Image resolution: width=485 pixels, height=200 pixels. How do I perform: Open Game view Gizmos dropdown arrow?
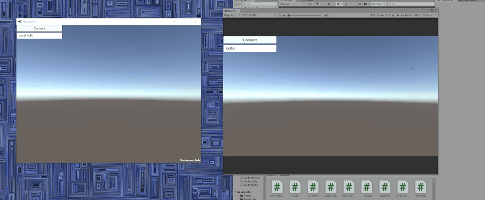coord(436,15)
